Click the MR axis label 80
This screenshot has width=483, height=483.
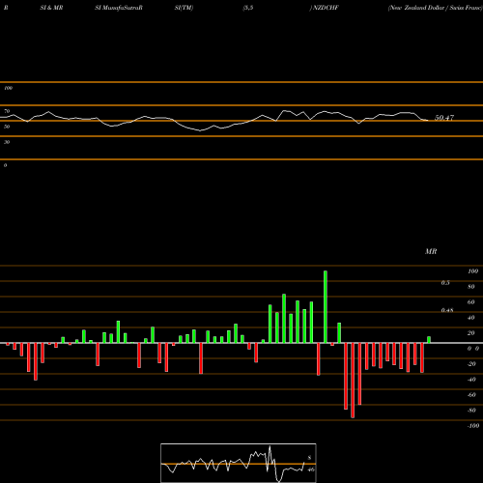471,287
